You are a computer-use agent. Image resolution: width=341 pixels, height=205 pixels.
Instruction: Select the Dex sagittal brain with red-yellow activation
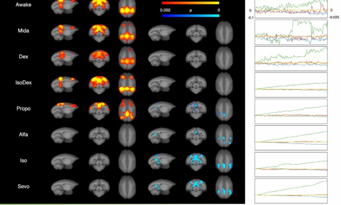click(65, 58)
